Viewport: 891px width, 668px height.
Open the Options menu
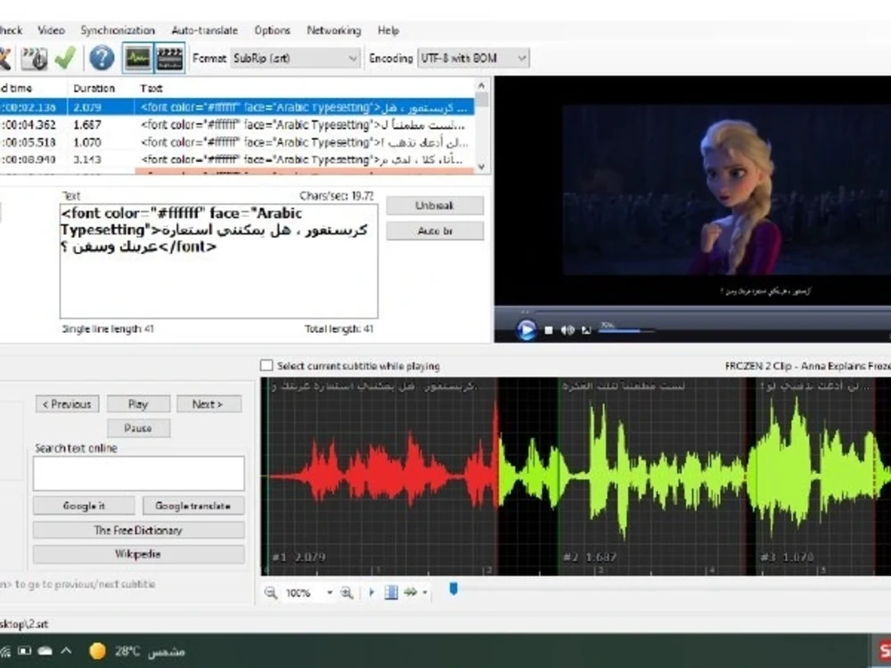tap(272, 30)
